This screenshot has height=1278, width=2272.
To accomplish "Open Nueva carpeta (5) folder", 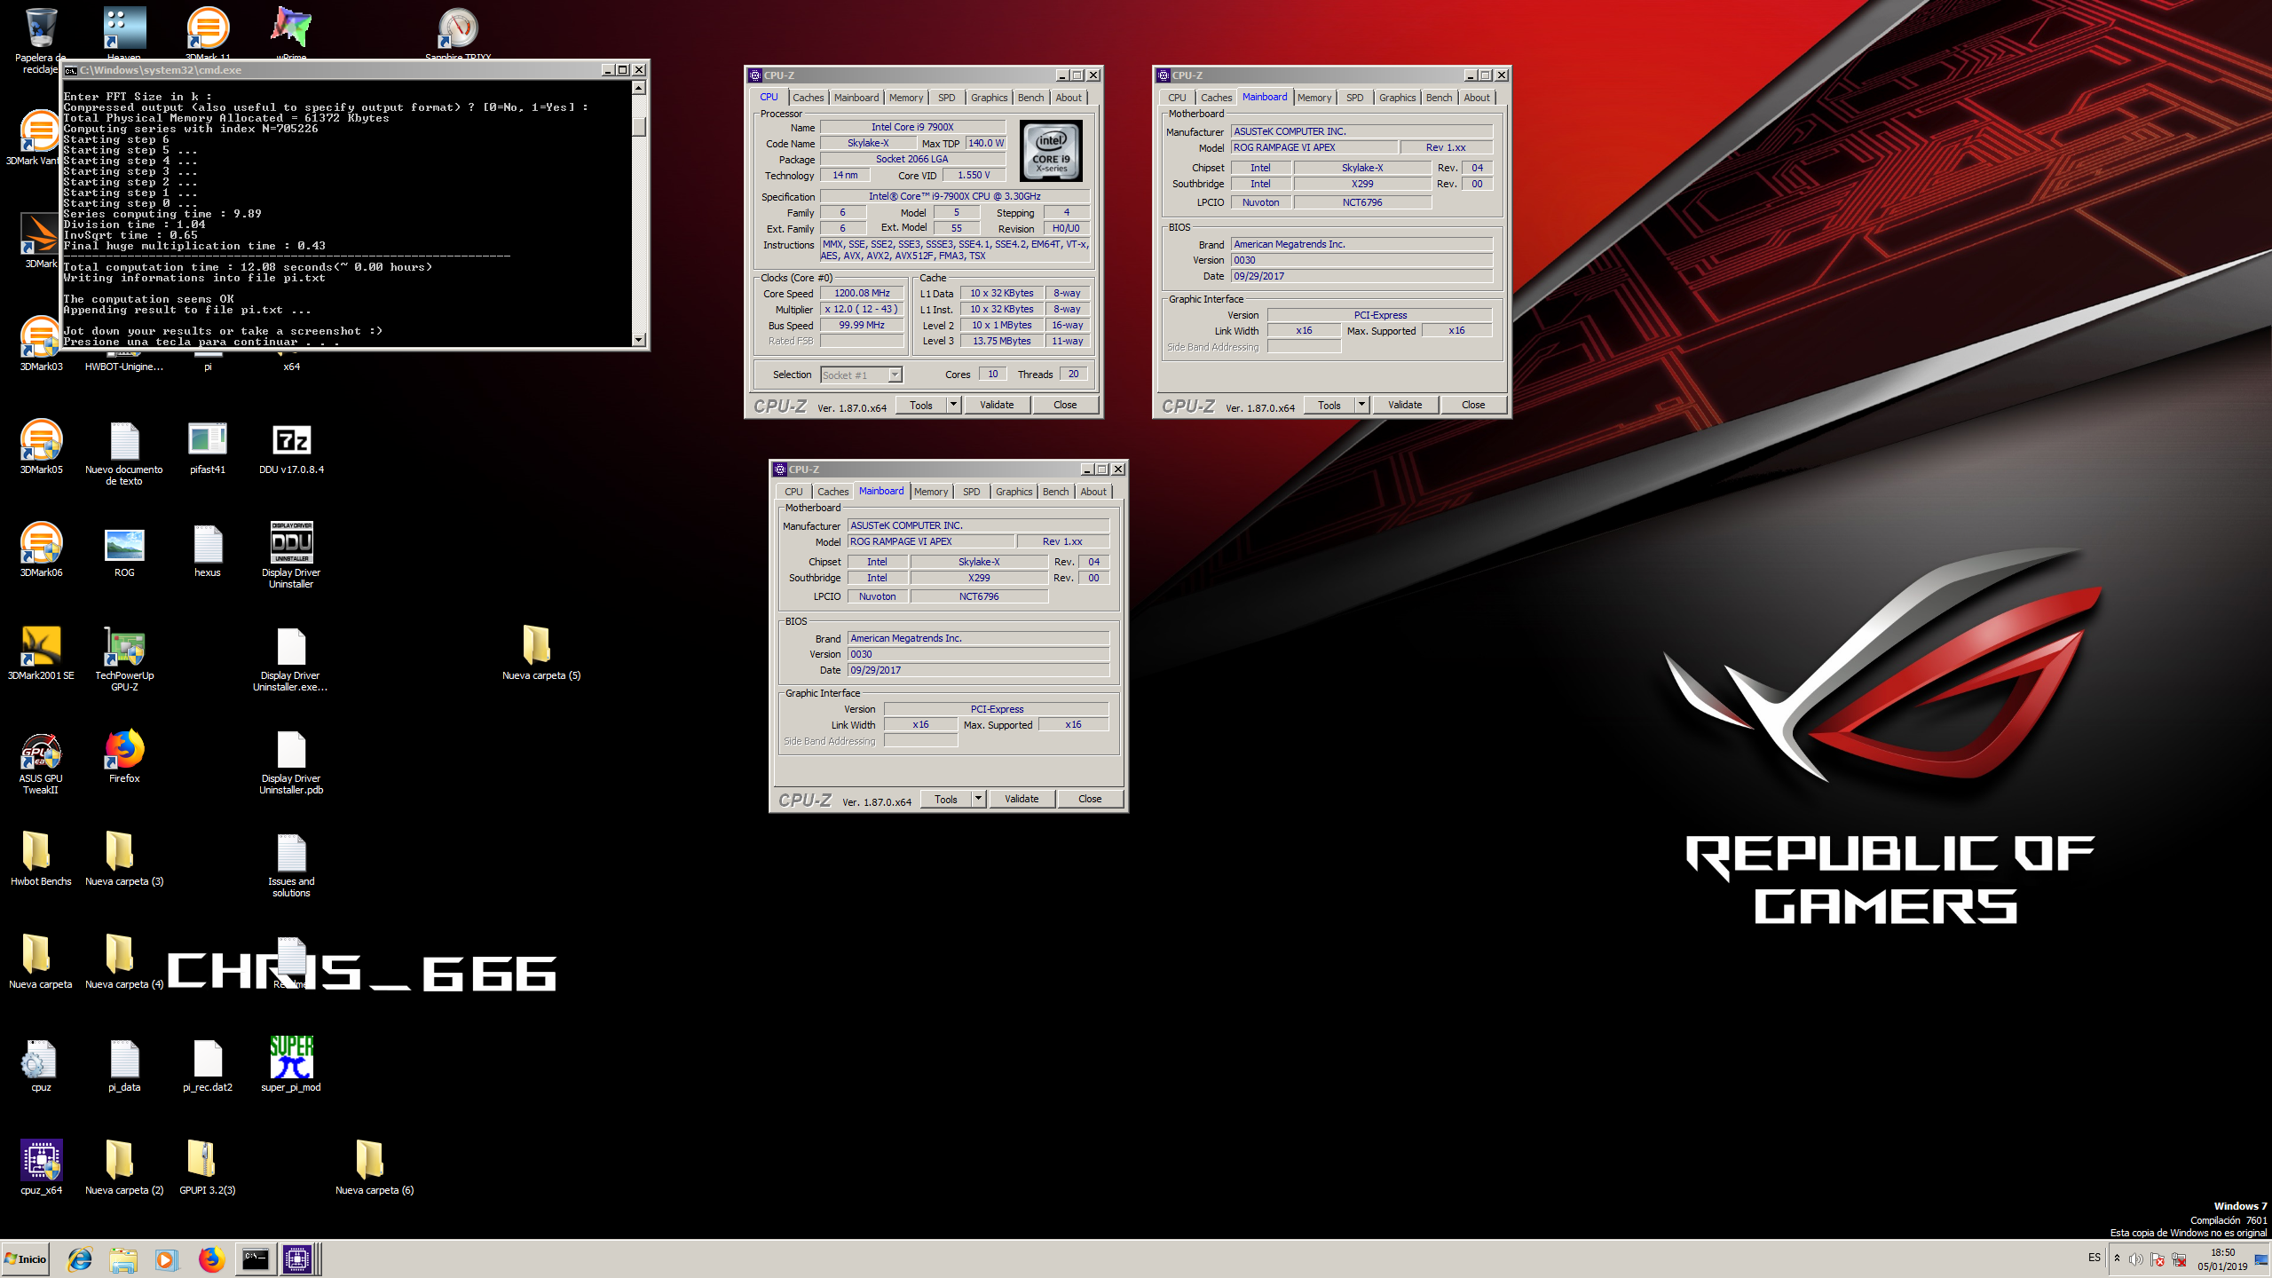I will pos(540,653).
